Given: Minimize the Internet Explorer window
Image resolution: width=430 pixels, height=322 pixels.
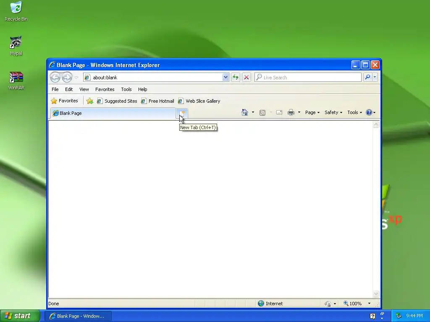Looking at the screenshot, I should click(x=355, y=65).
